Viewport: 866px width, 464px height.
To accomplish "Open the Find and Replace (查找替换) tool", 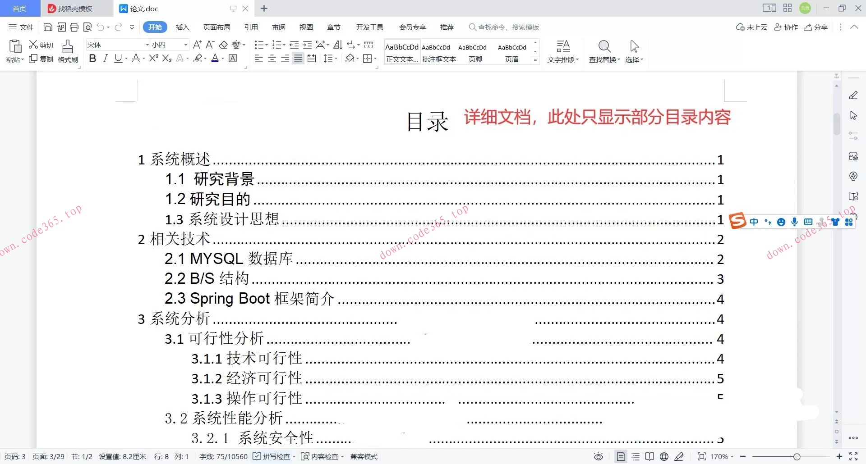I will (604, 51).
